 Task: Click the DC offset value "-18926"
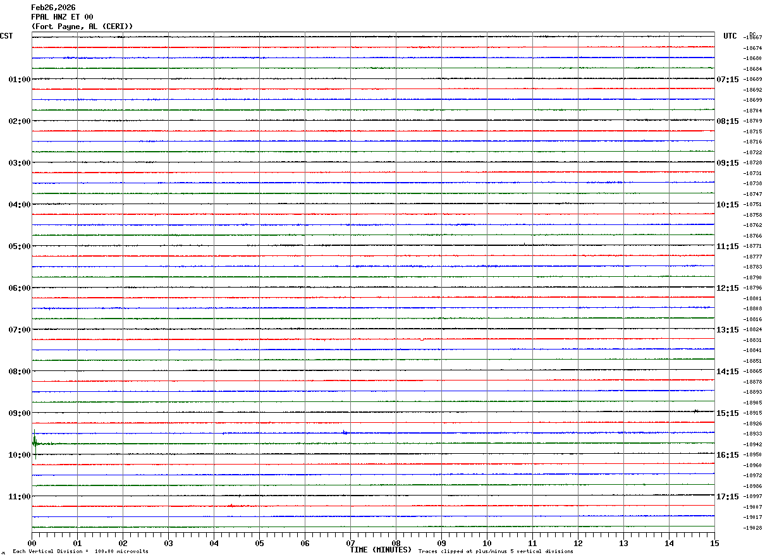pos(752,423)
